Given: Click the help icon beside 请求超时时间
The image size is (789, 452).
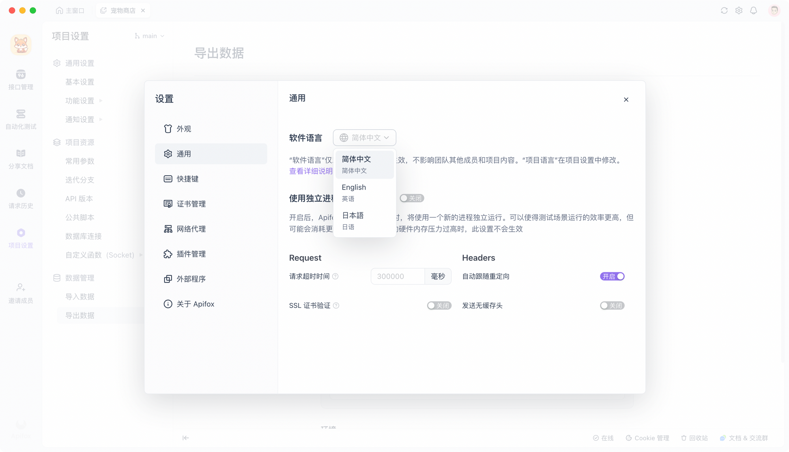Looking at the screenshot, I should click(335, 277).
